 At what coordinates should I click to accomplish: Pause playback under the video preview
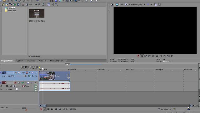(153, 56)
